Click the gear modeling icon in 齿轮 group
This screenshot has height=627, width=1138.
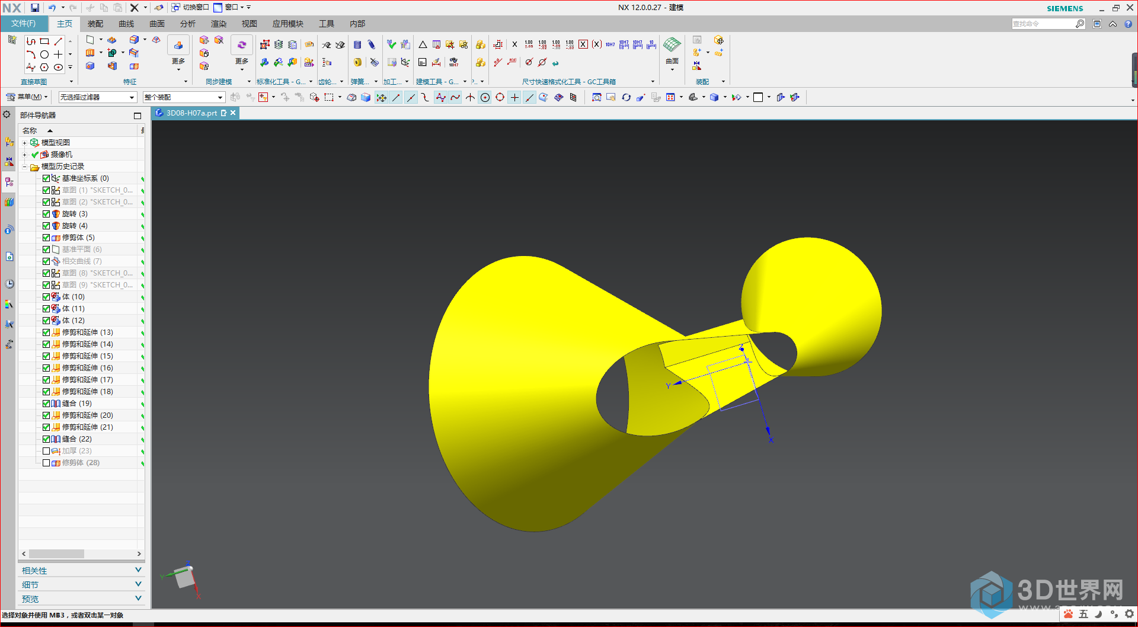click(x=326, y=45)
